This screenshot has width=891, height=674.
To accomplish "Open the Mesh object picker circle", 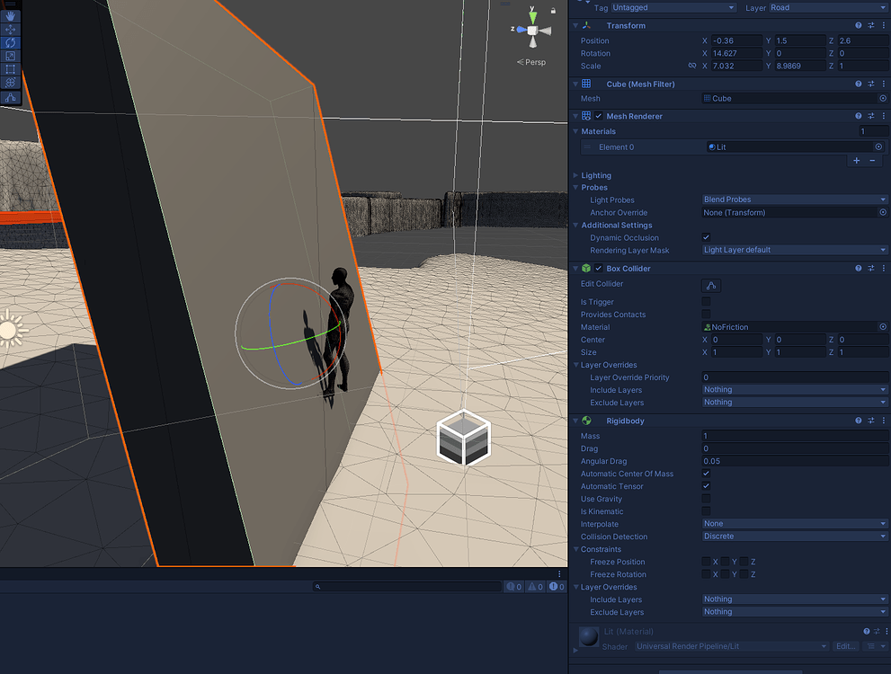I will coord(883,98).
